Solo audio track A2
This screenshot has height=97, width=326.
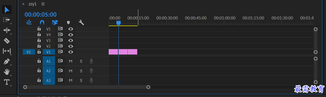81,71
